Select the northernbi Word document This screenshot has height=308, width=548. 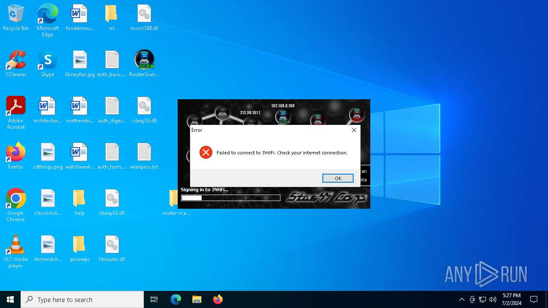pos(80,110)
